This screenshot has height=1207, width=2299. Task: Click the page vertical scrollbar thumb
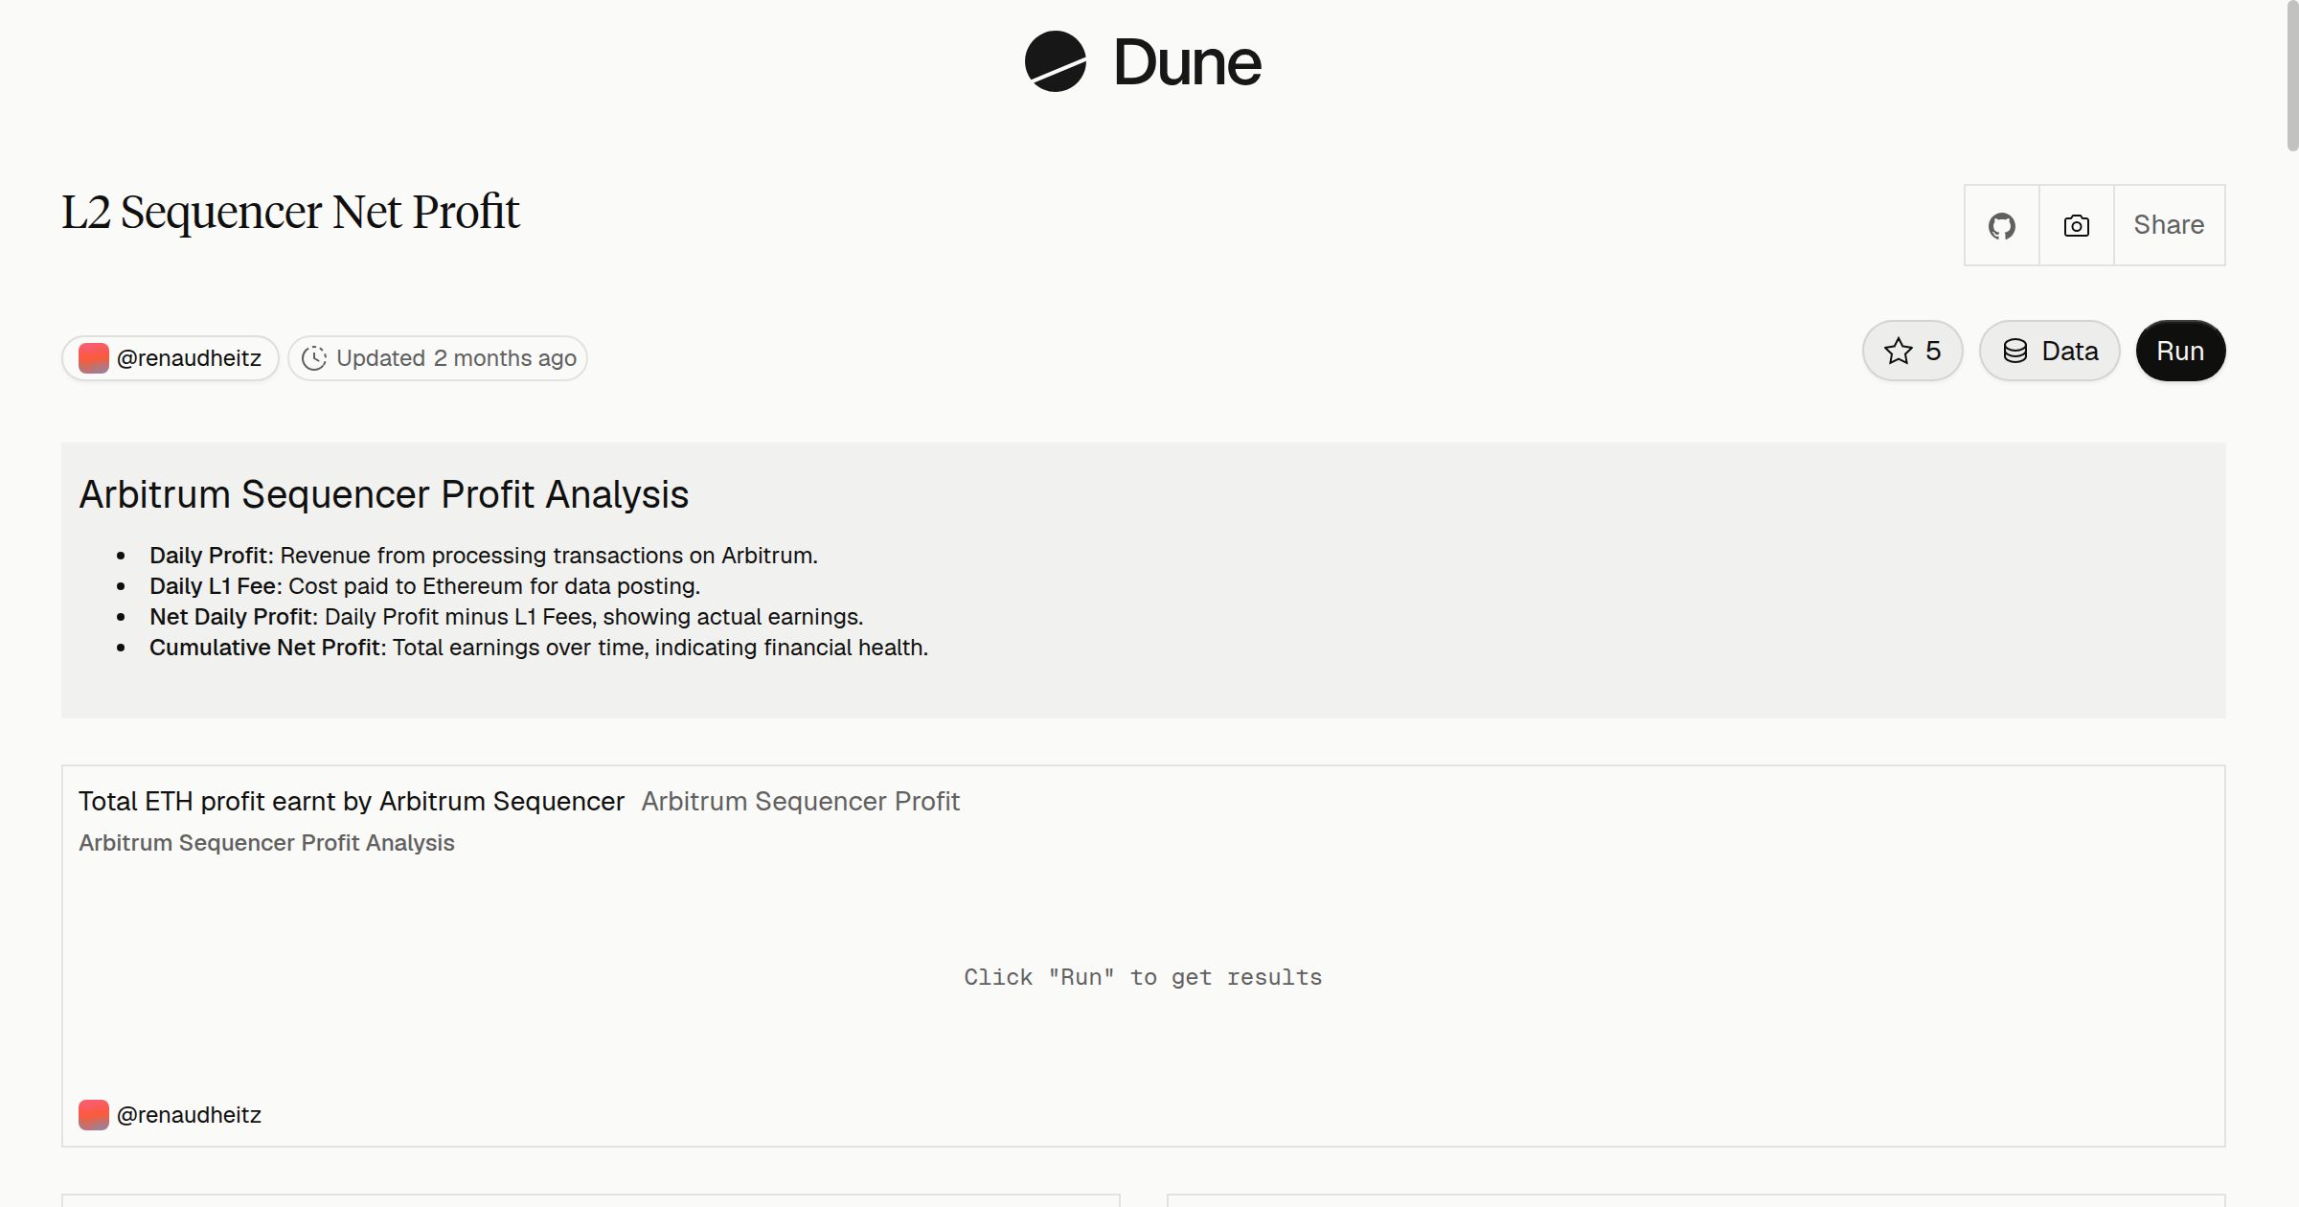click(x=2291, y=77)
